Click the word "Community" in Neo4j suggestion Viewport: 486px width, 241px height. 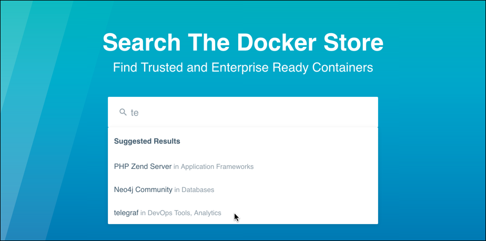154,189
